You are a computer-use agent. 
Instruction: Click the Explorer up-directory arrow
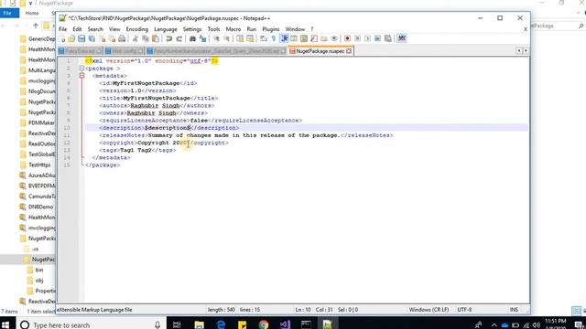click(x=36, y=26)
